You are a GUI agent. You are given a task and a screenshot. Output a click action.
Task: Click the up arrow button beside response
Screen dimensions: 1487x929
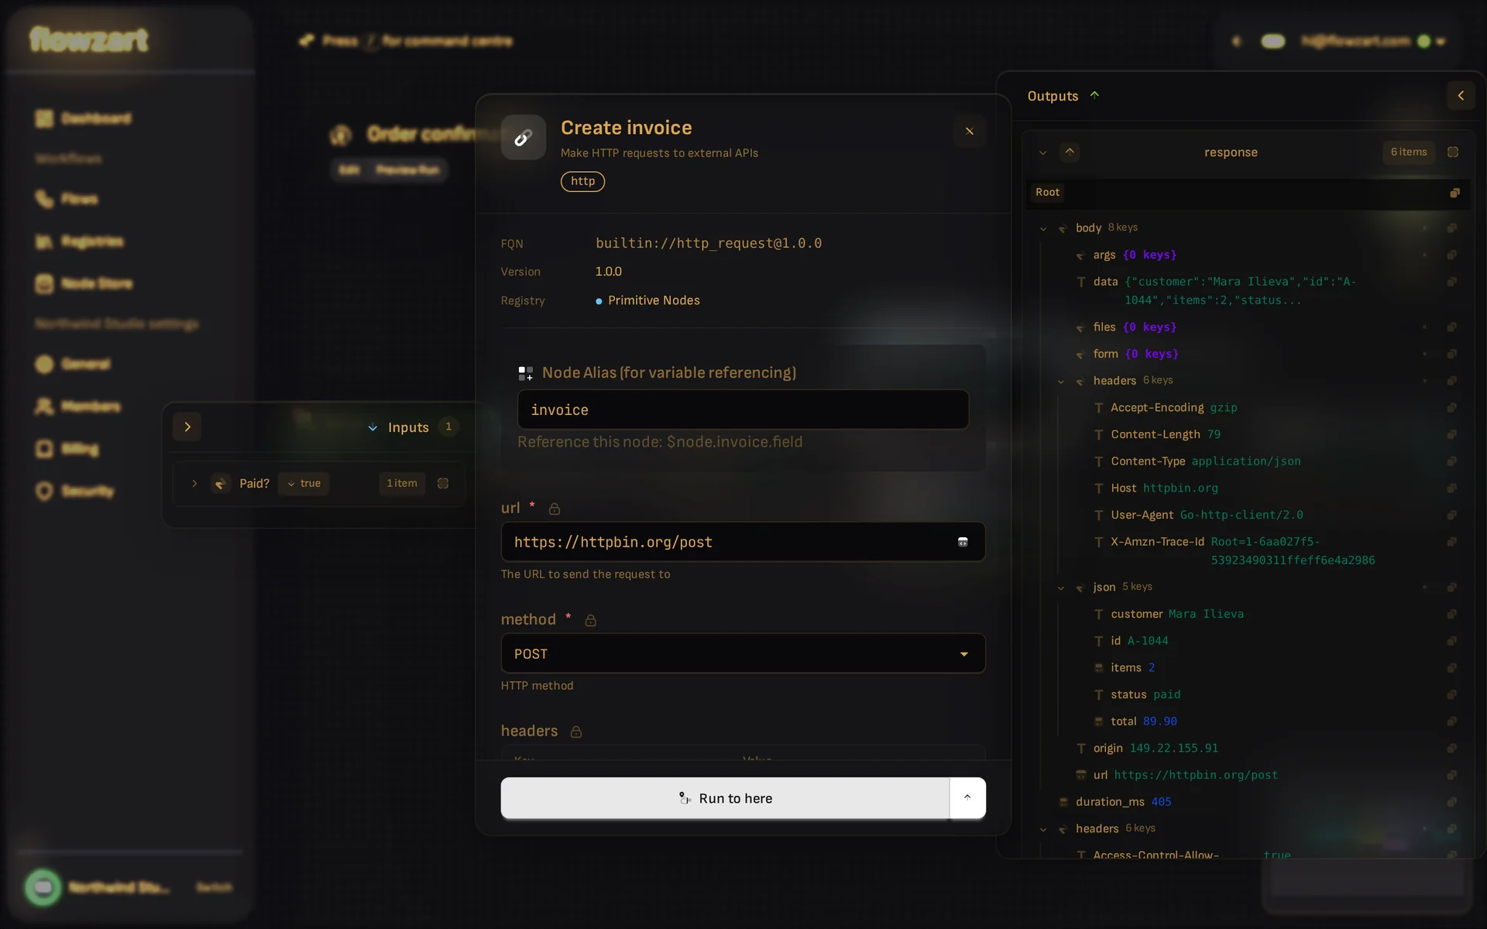click(1070, 152)
